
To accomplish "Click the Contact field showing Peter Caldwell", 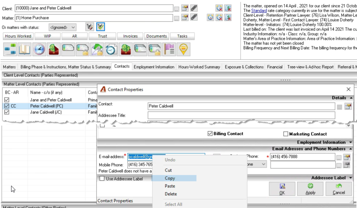I will click(x=241, y=106).
